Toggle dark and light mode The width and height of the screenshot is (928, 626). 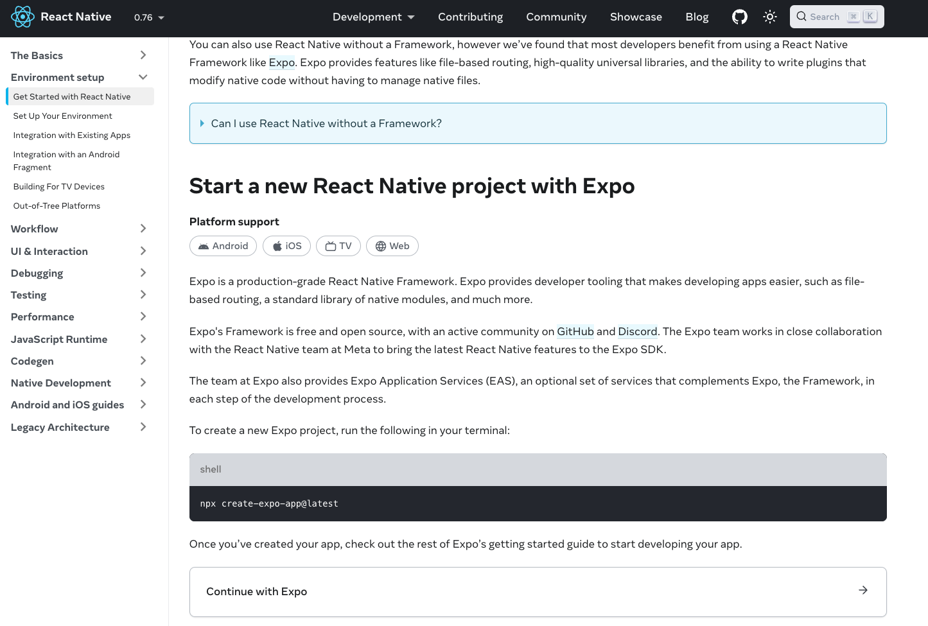point(770,17)
